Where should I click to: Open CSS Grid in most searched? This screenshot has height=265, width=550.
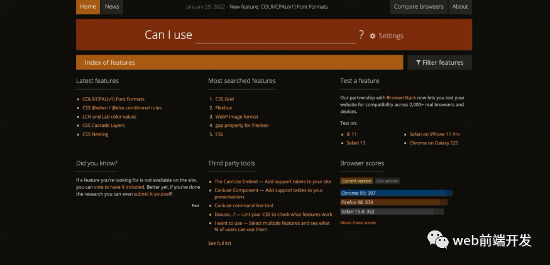pos(224,99)
